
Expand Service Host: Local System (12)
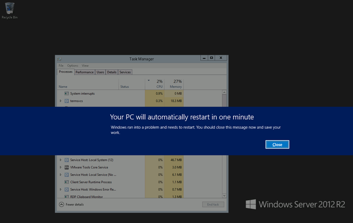(61, 160)
